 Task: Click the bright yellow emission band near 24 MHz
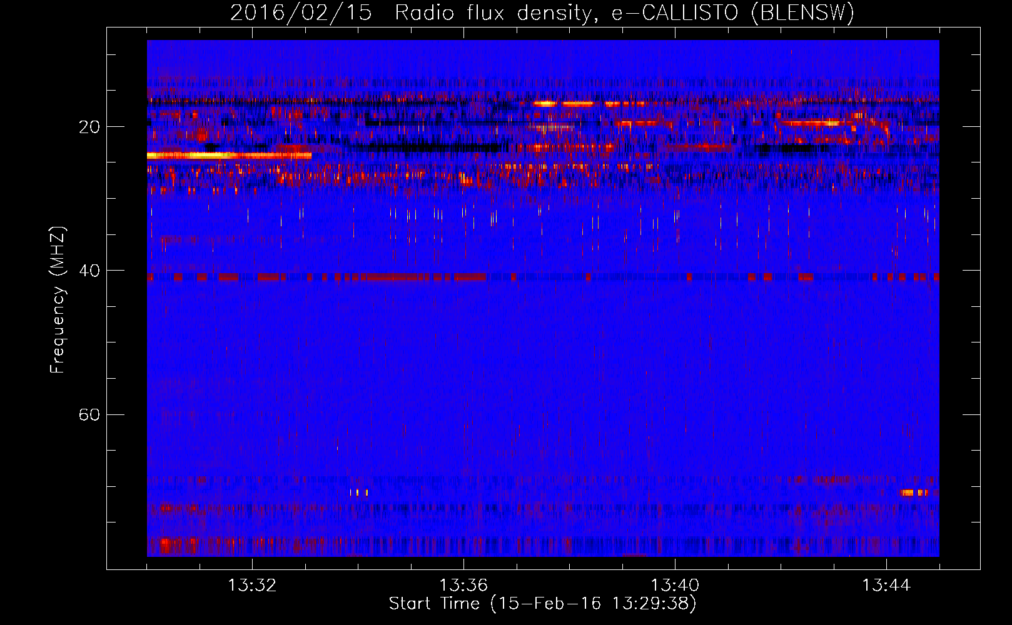[229, 155]
